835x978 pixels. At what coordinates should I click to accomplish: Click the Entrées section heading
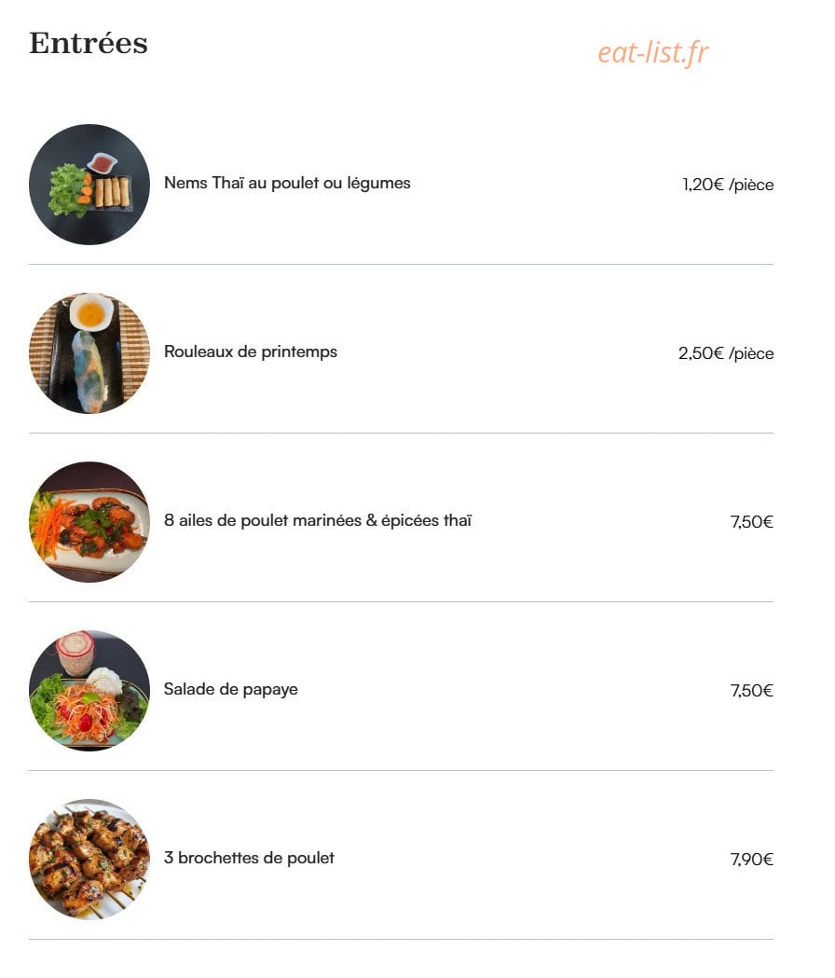coord(89,43)
